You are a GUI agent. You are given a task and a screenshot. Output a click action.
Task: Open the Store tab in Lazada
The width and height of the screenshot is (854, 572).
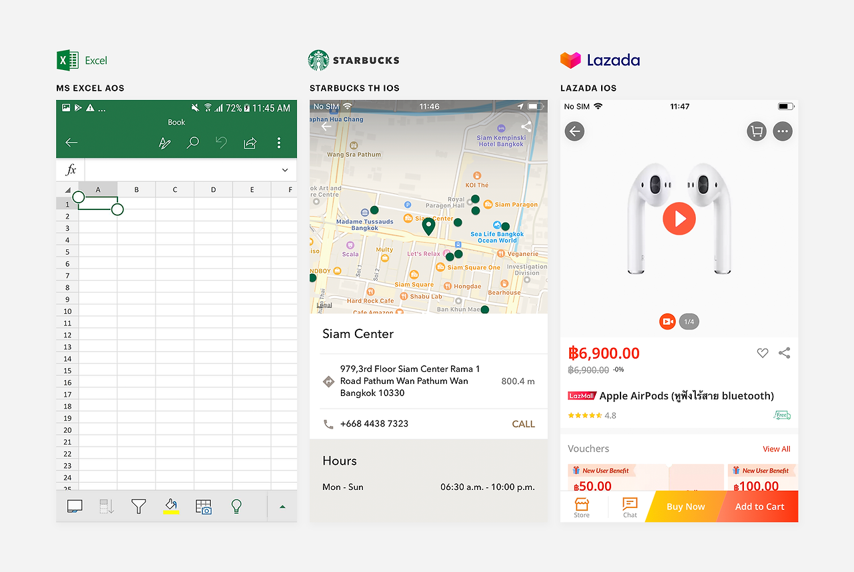tap(582, 507)
